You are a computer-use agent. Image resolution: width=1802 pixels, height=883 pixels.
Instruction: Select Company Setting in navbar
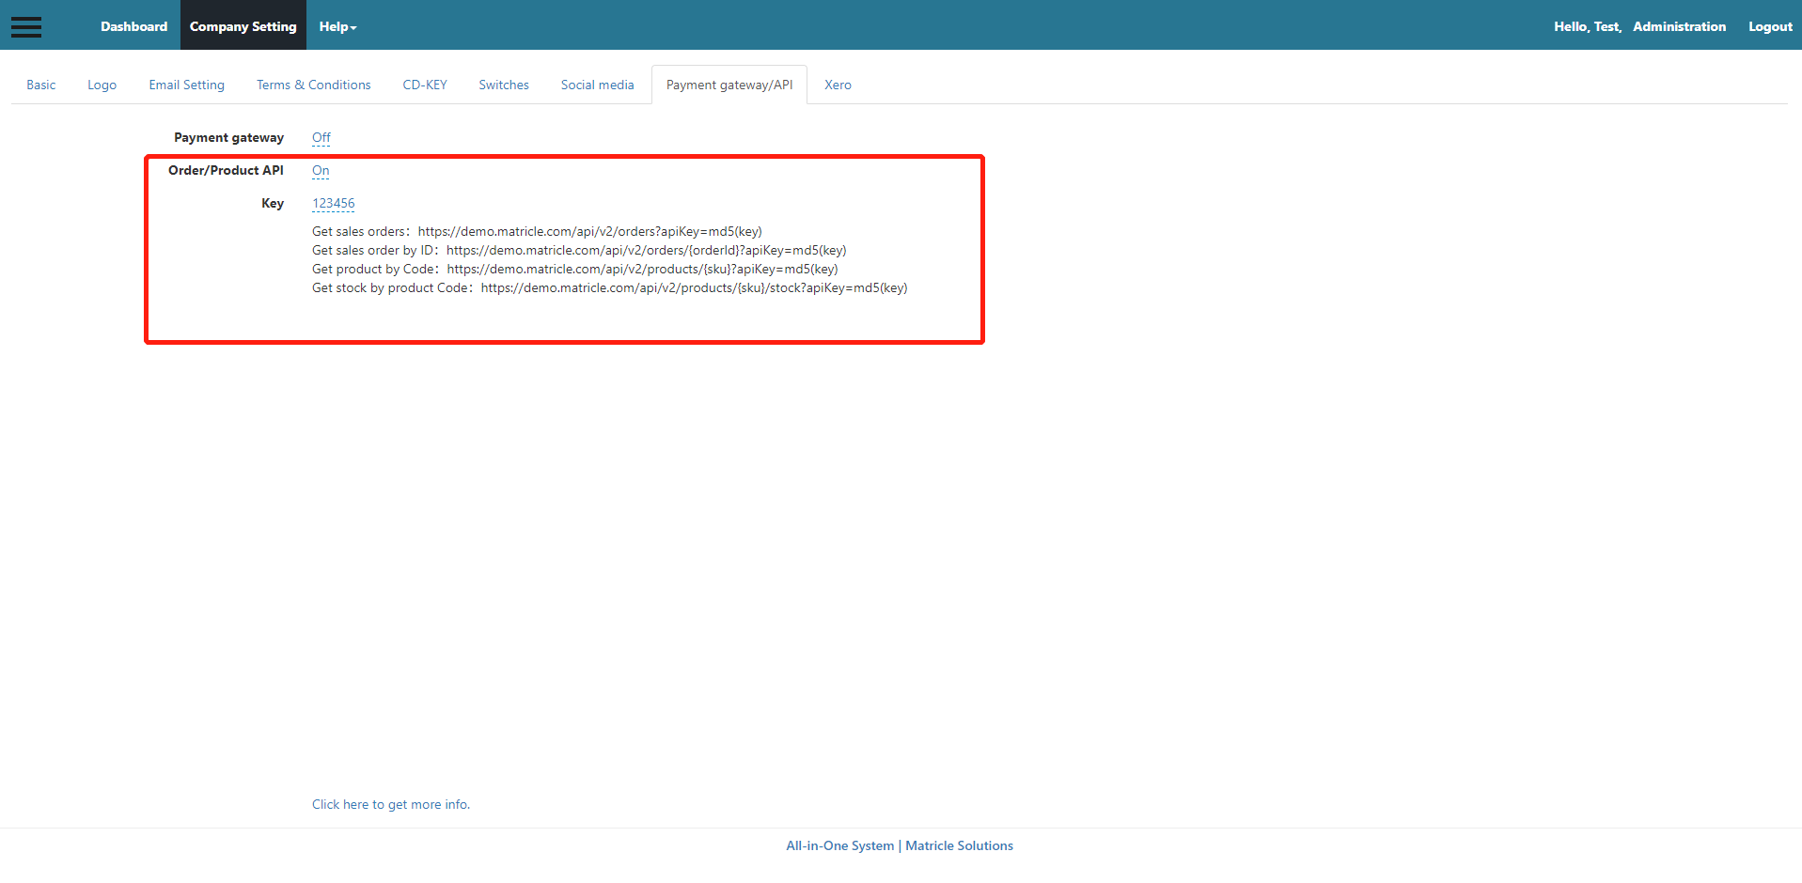click(x=243, y=26)
